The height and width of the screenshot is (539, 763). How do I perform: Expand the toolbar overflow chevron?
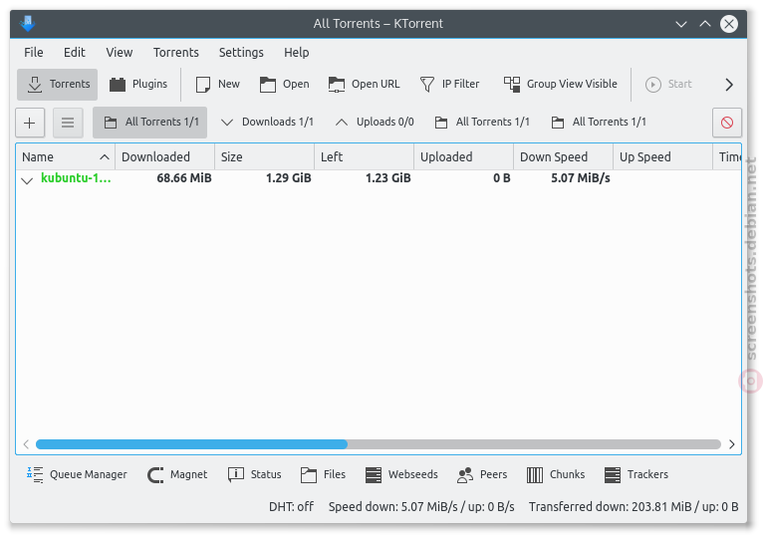pos(728,85)
